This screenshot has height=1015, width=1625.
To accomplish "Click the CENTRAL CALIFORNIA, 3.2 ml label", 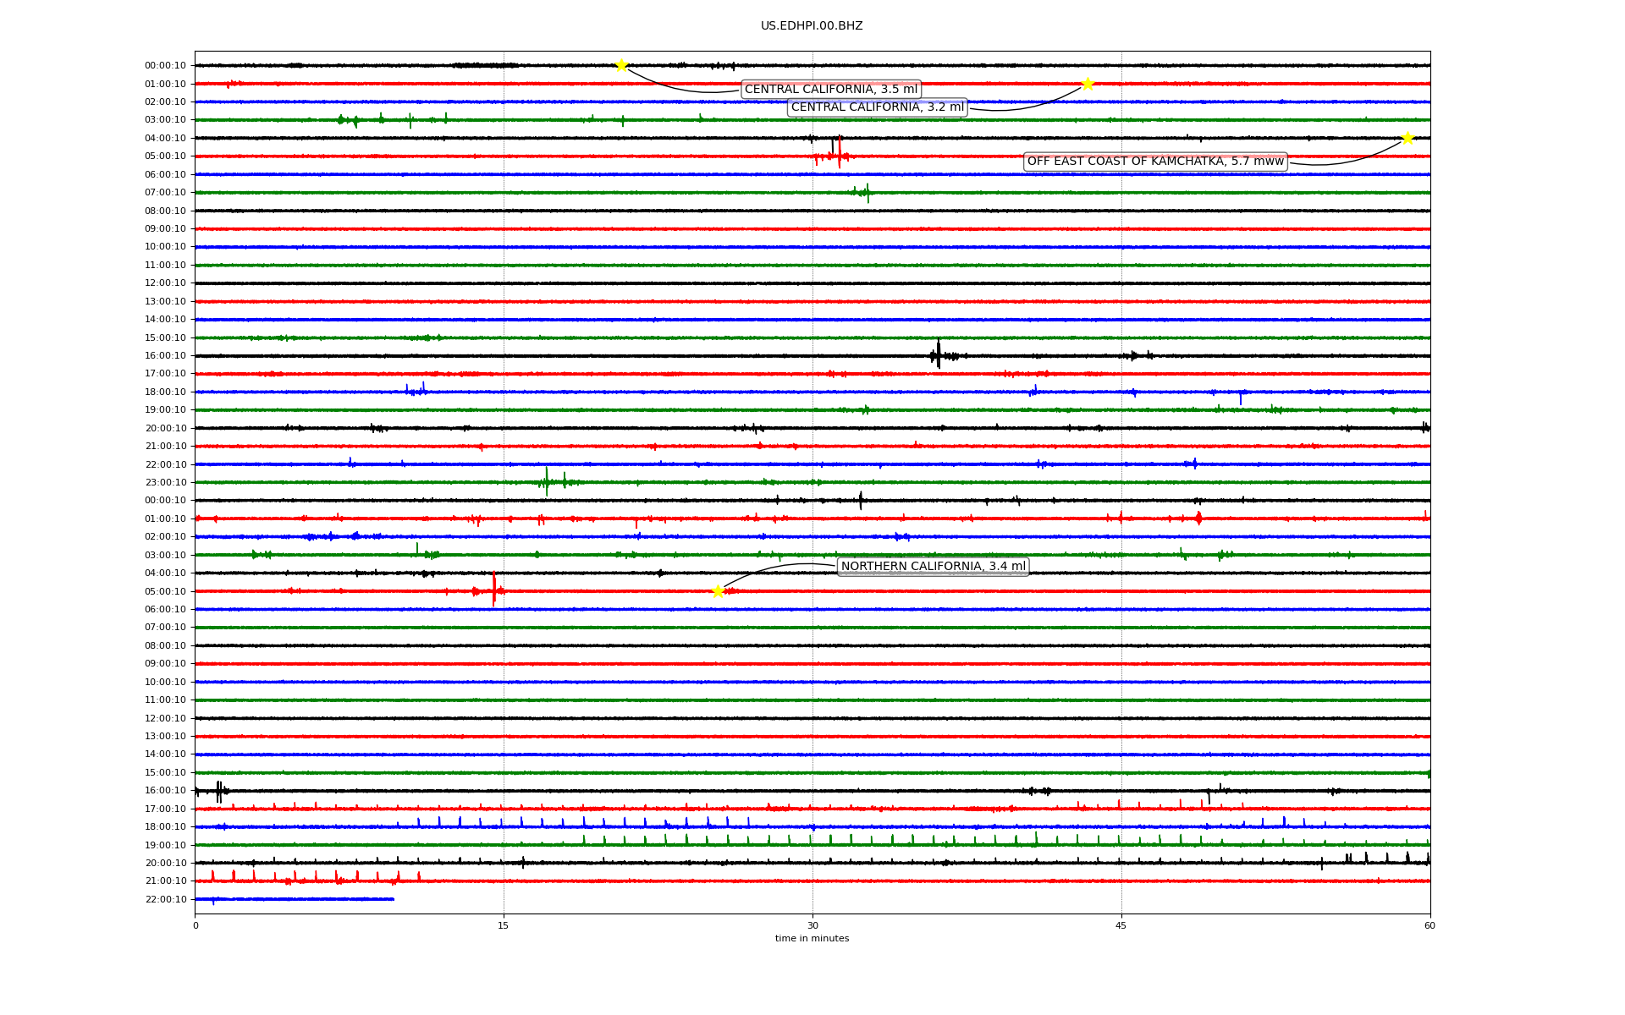I will [877, 107].
